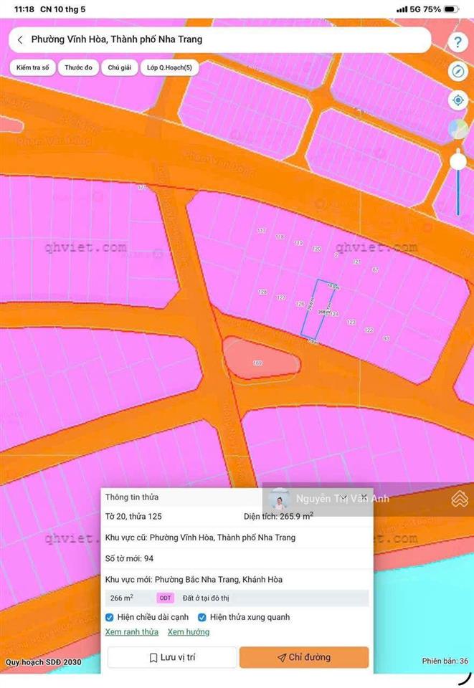
Task: Center map on my current location
Action: click(x=458, y=100)
